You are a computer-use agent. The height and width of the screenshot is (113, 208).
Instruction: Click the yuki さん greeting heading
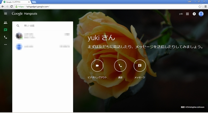point(101,38)
